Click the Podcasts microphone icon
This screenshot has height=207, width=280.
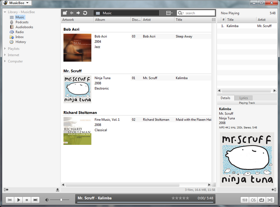coord(12,22)
